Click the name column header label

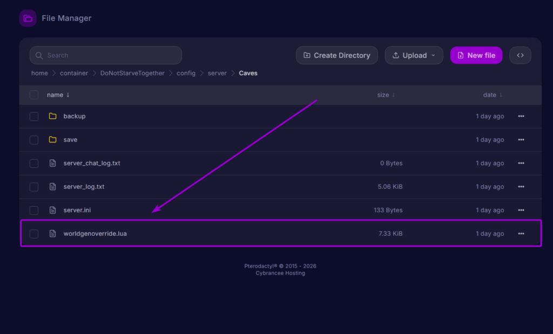(55, 95)
